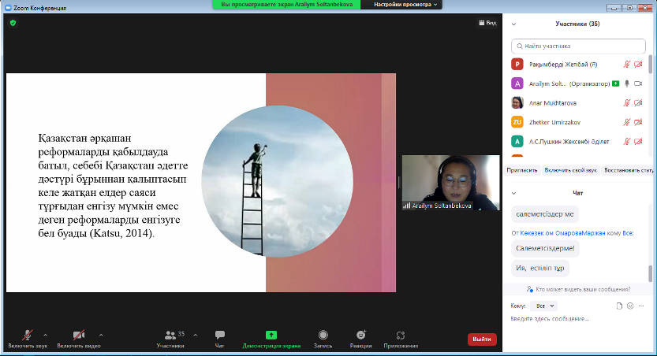Click the chat messages scrollbar

651,272
